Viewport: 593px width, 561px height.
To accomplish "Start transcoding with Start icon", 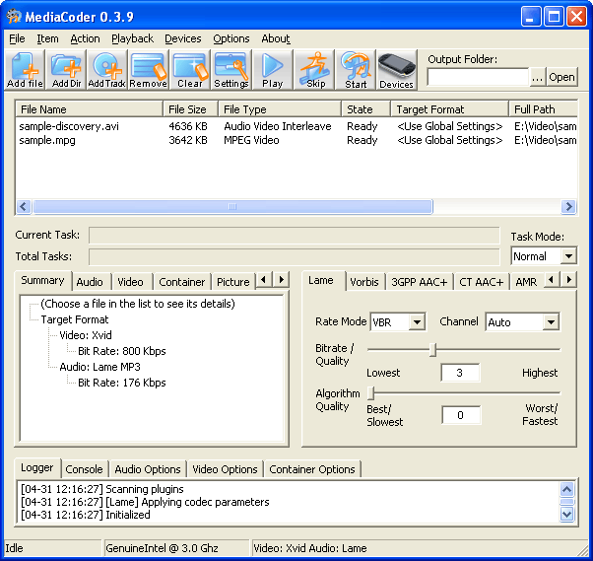I will tap(356, 70).
